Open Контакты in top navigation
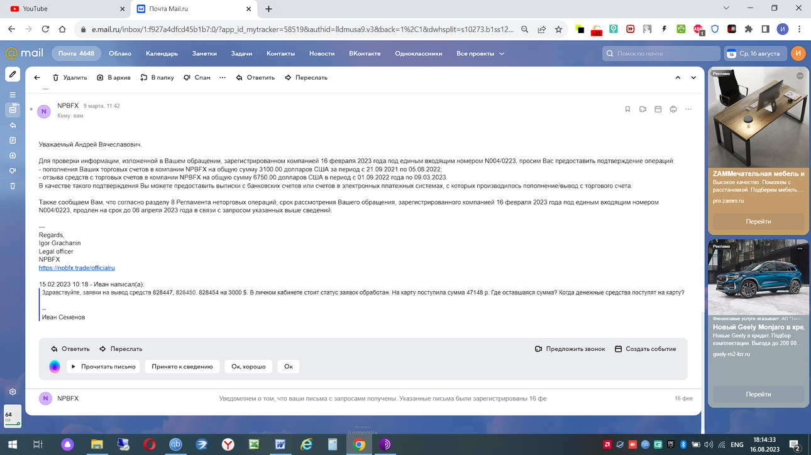Image resolution: width=811 pixels, height=455 pixels. coord(280,53)
